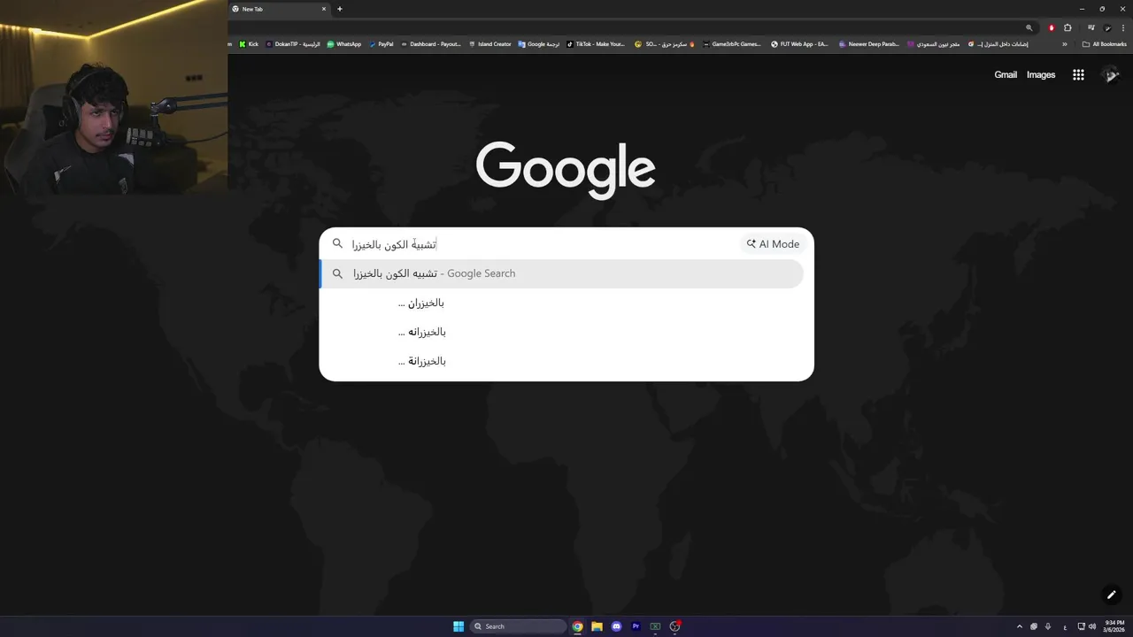Open the Dashboard - Payout bookmark
The image size is (1133, 637).
click(431, 44)
